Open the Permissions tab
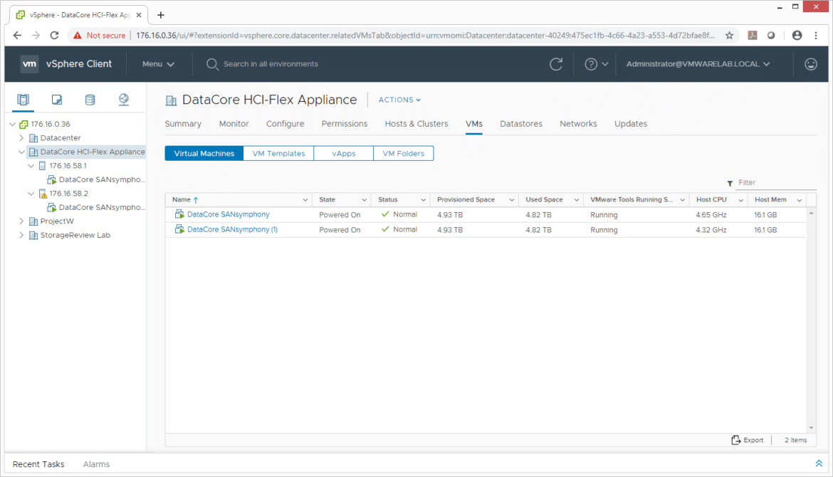The image size is (833, 477). click(x=345, y=124)
